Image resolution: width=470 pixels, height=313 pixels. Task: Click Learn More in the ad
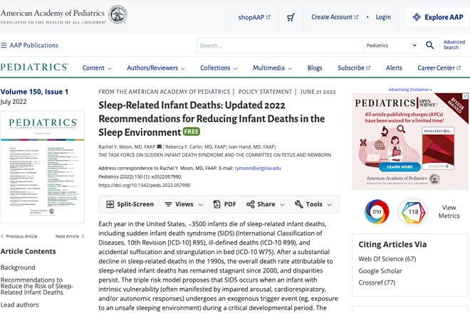point(400,167)
